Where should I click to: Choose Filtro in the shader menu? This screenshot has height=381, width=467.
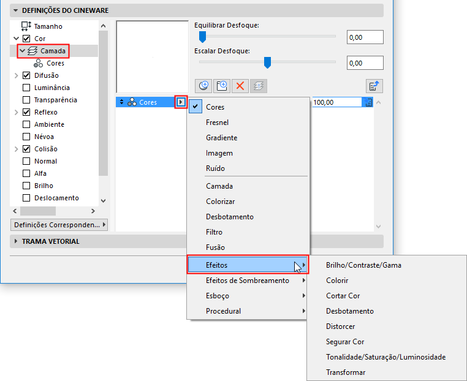point(248,232)
